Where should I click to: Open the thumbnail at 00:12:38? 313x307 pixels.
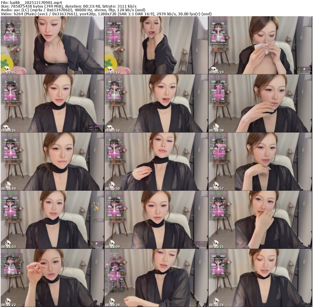pyautogui.click(x=260, y=103)
